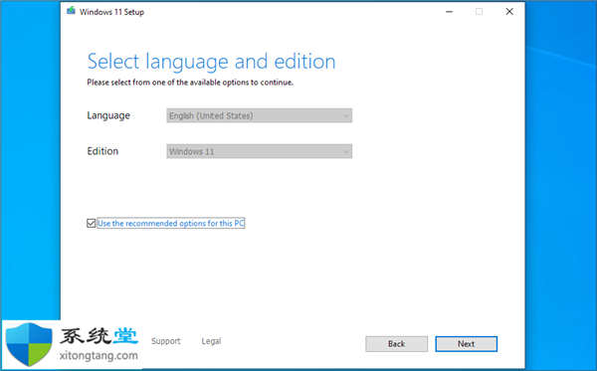Click the 'Select language and edition' heading
Screen dimensions: 597x371
click(x=211, y=62)
